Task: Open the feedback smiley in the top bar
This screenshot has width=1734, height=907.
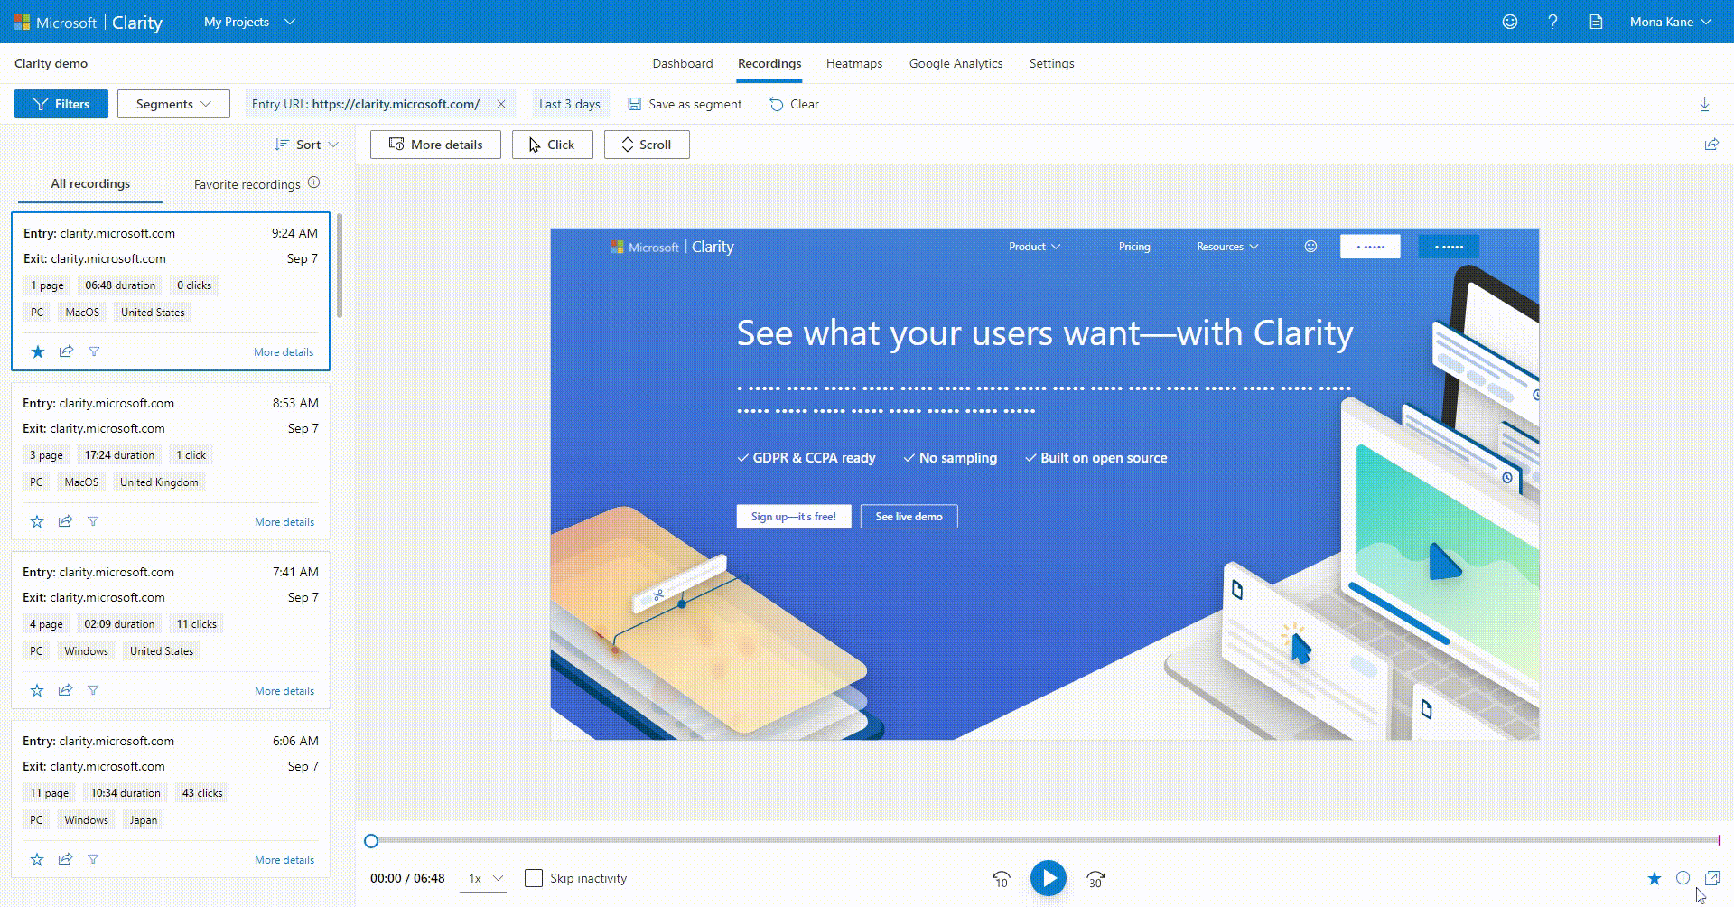Action: (1509, 22)
